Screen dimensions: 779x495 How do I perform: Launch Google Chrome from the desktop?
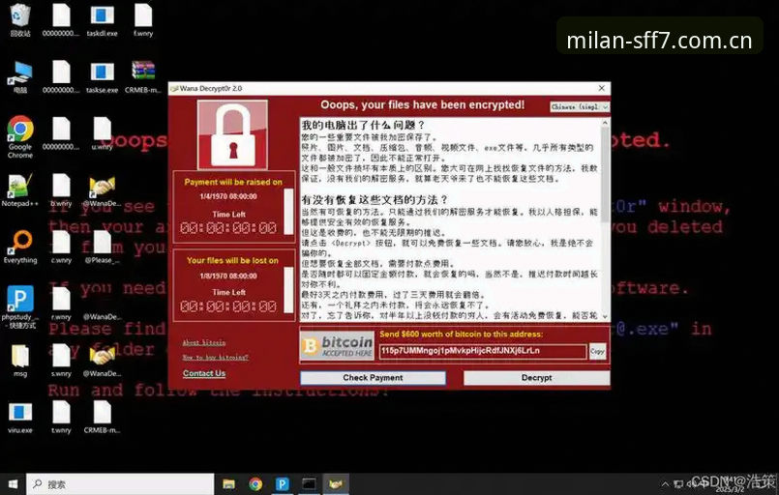click(20, 136)
